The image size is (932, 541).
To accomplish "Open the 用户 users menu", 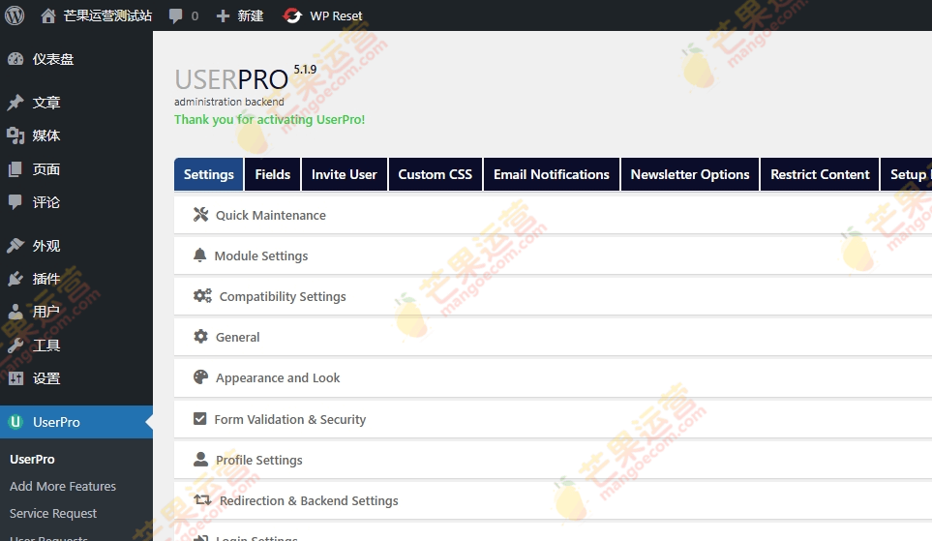I will [x=76, y=312].
